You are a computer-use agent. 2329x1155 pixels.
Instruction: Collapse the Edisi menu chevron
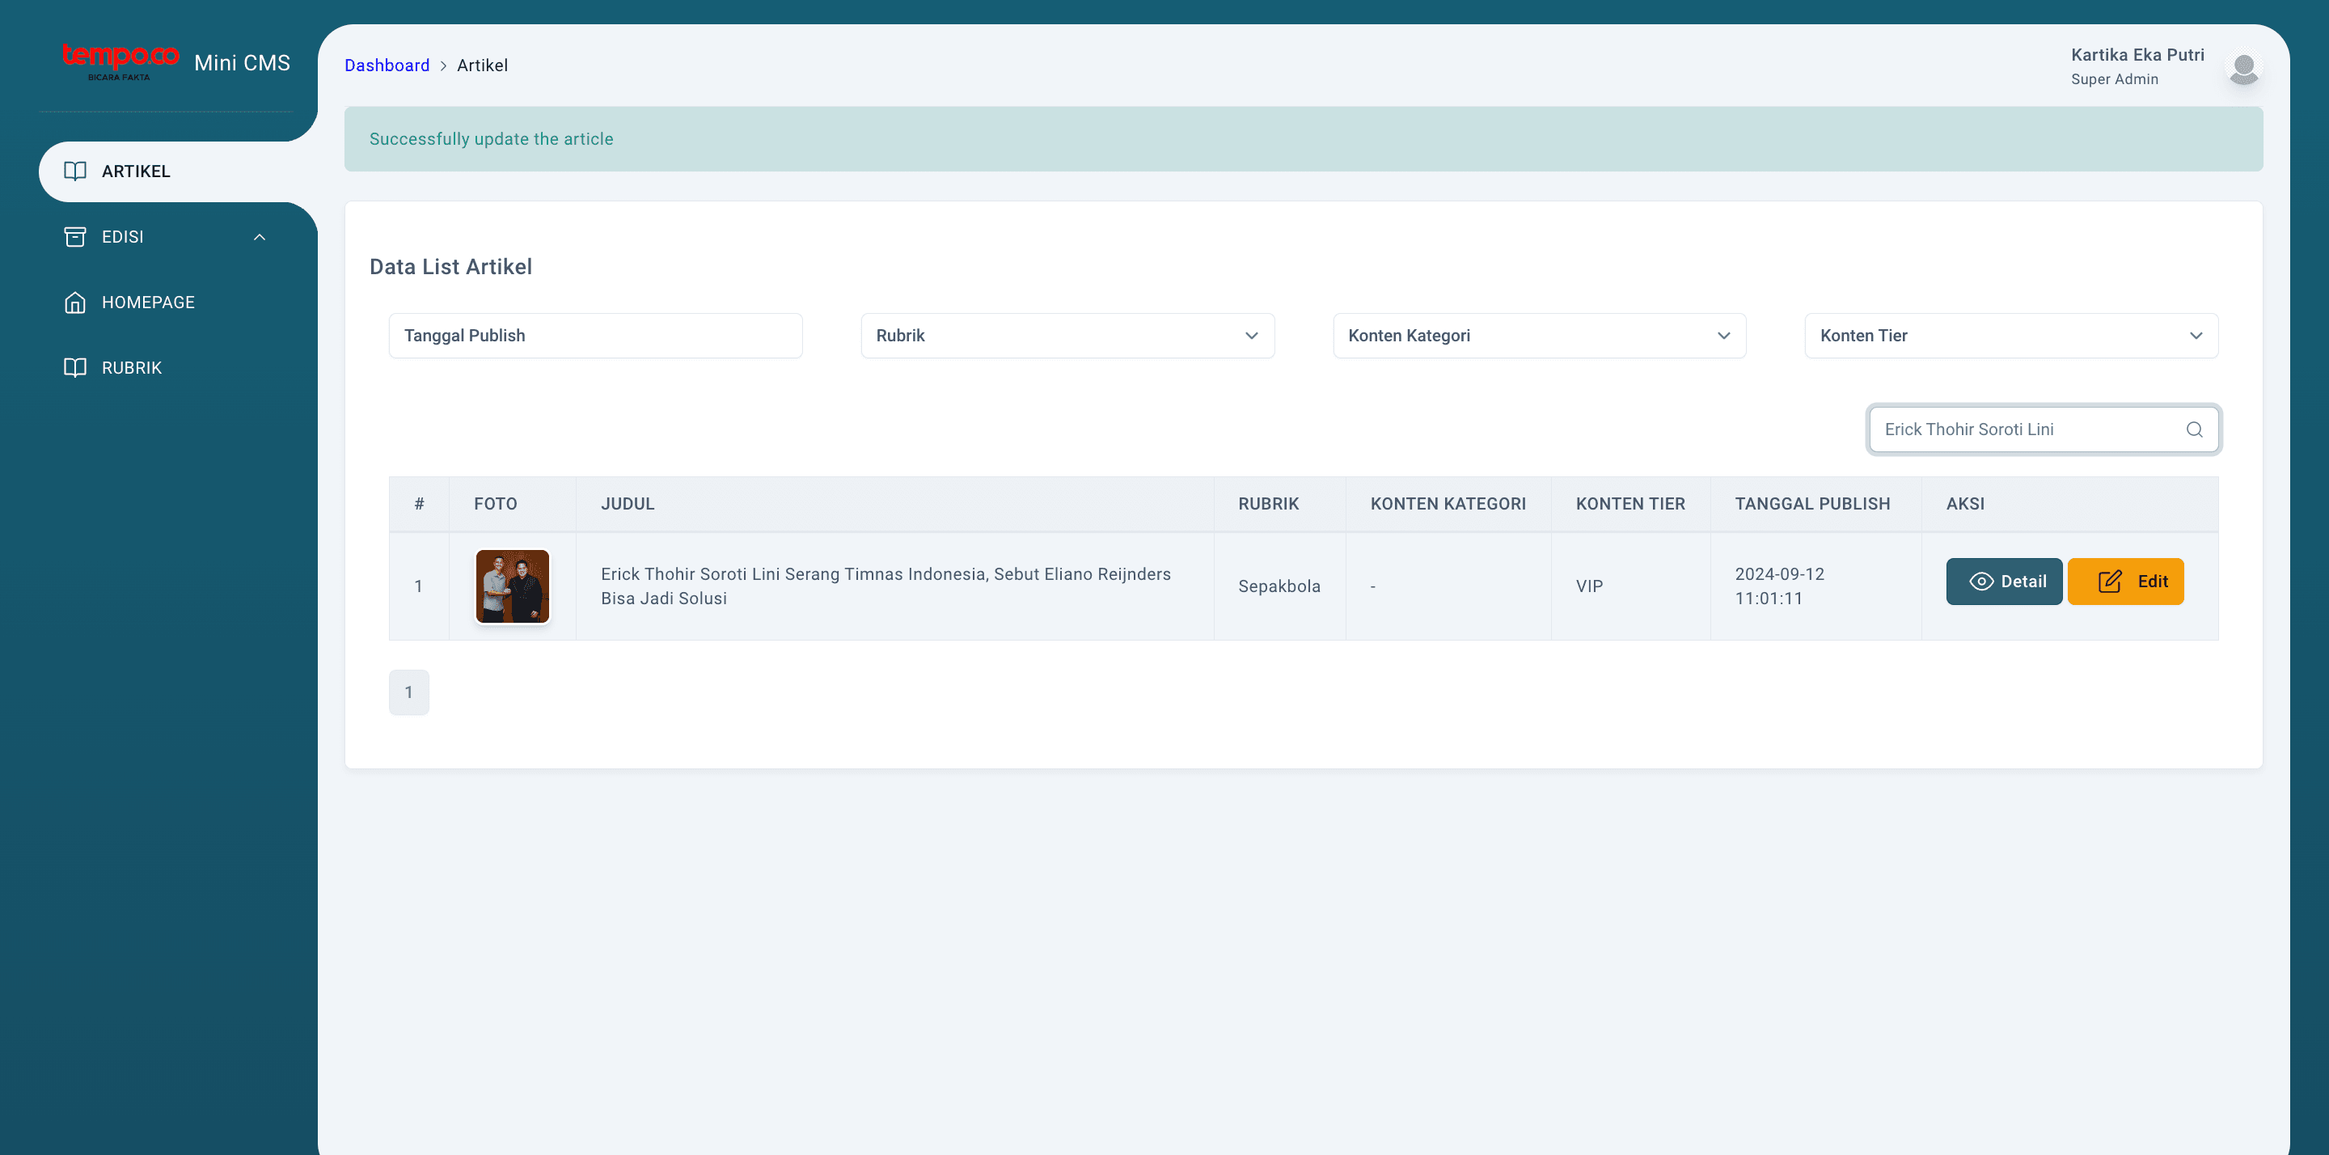pyautogui.click(x=260, y=237)
